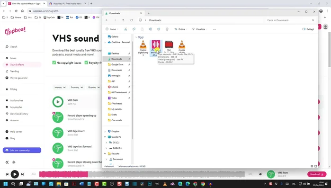
Task: Go up one folder level in Explorer
Action: (x=123, y=20)
